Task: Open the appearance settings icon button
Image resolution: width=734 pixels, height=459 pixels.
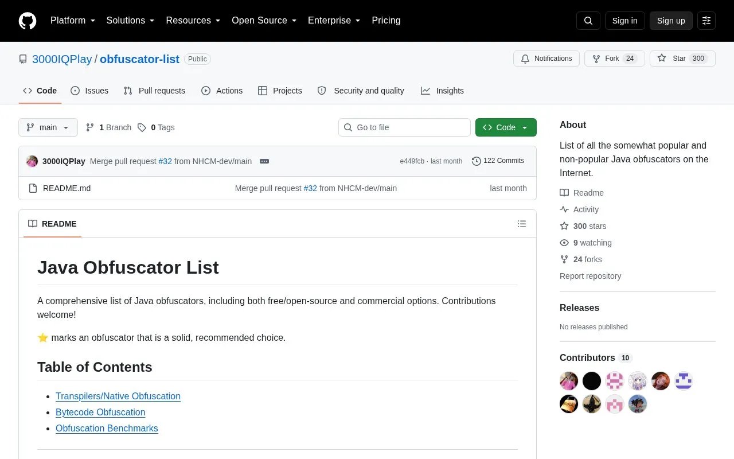Action: click(x=706, y=21)
